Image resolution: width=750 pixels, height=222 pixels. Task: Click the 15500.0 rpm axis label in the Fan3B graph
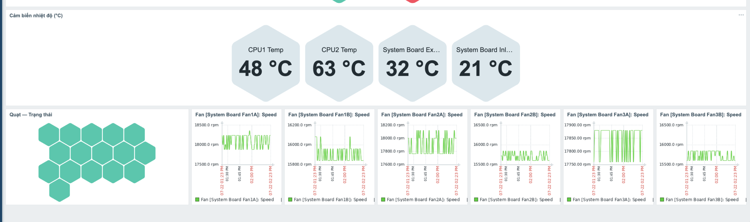[x=671, y=164]
